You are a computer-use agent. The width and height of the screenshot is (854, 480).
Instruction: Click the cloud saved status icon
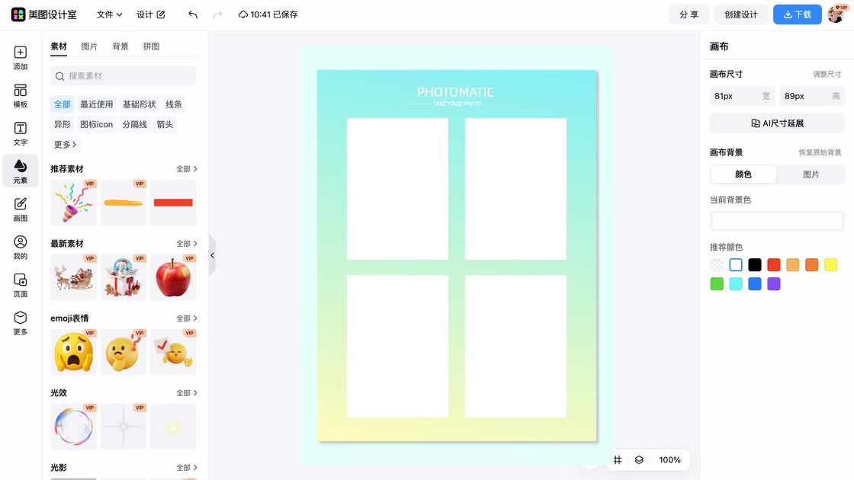pyautogui.click(x=243, y=14)
